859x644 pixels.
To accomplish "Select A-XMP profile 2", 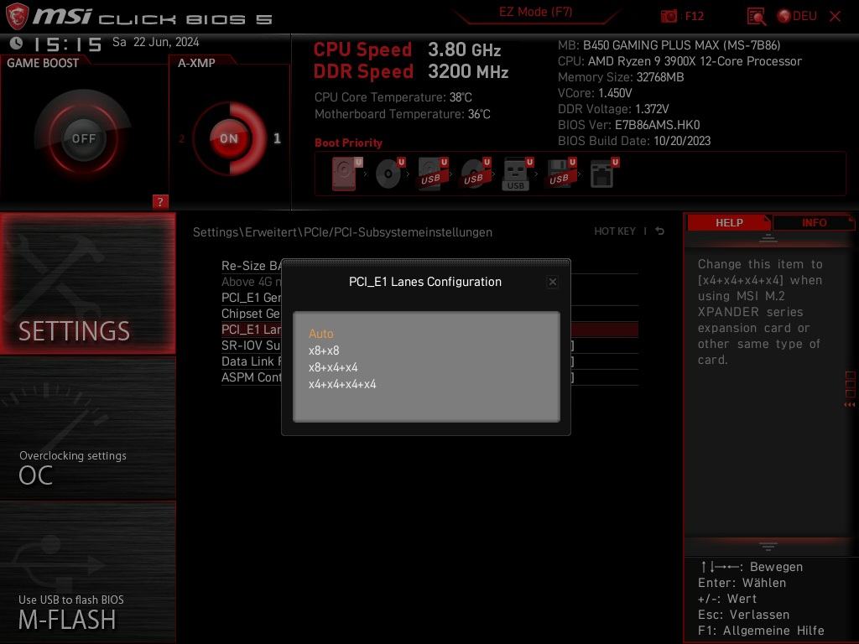I will click(x=181, y=138).
